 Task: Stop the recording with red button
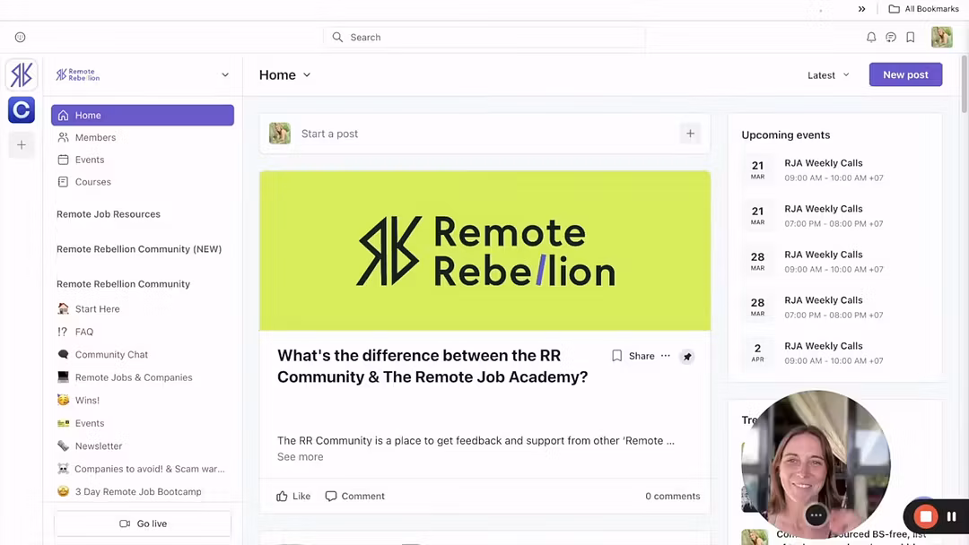coord(926,516)
